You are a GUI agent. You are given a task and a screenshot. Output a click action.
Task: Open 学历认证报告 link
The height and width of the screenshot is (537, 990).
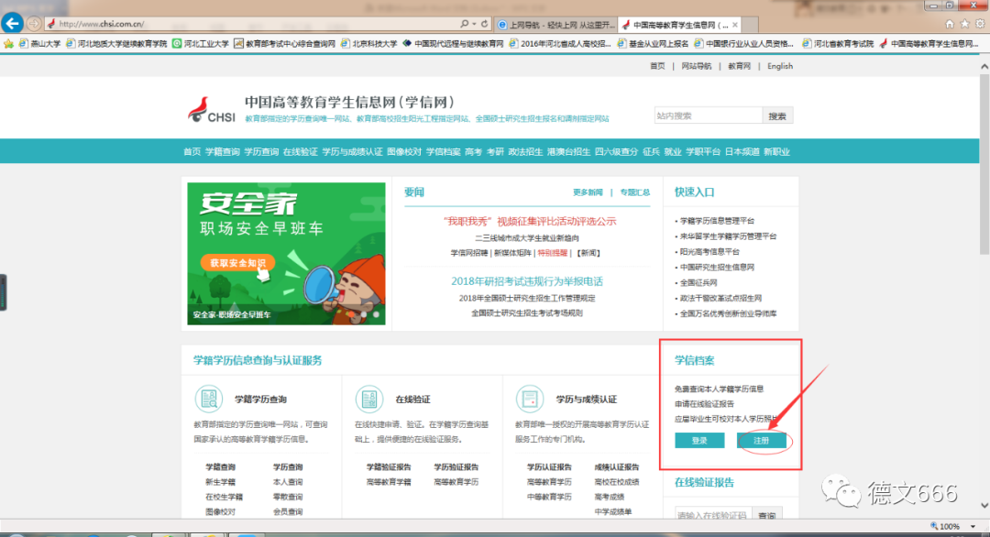(549, 467)
